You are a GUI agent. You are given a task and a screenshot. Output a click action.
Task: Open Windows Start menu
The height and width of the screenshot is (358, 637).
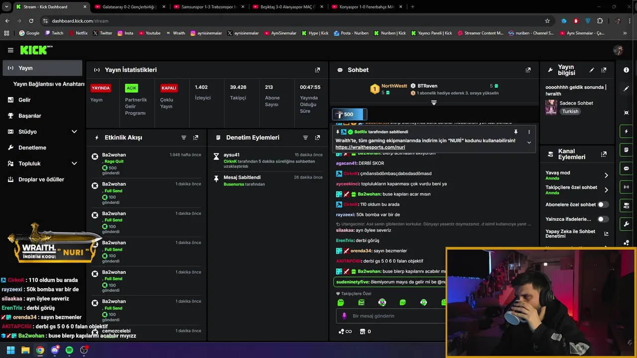(x=10, y=350)
